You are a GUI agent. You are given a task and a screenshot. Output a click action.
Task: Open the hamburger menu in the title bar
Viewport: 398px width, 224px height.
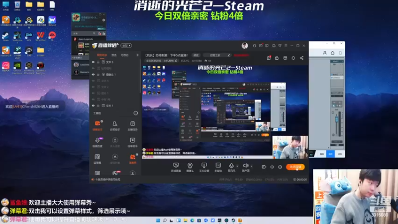[x=286, y=46]
